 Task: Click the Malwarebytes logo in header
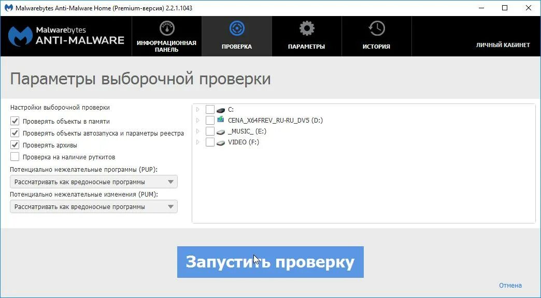[x=66, y=36]
